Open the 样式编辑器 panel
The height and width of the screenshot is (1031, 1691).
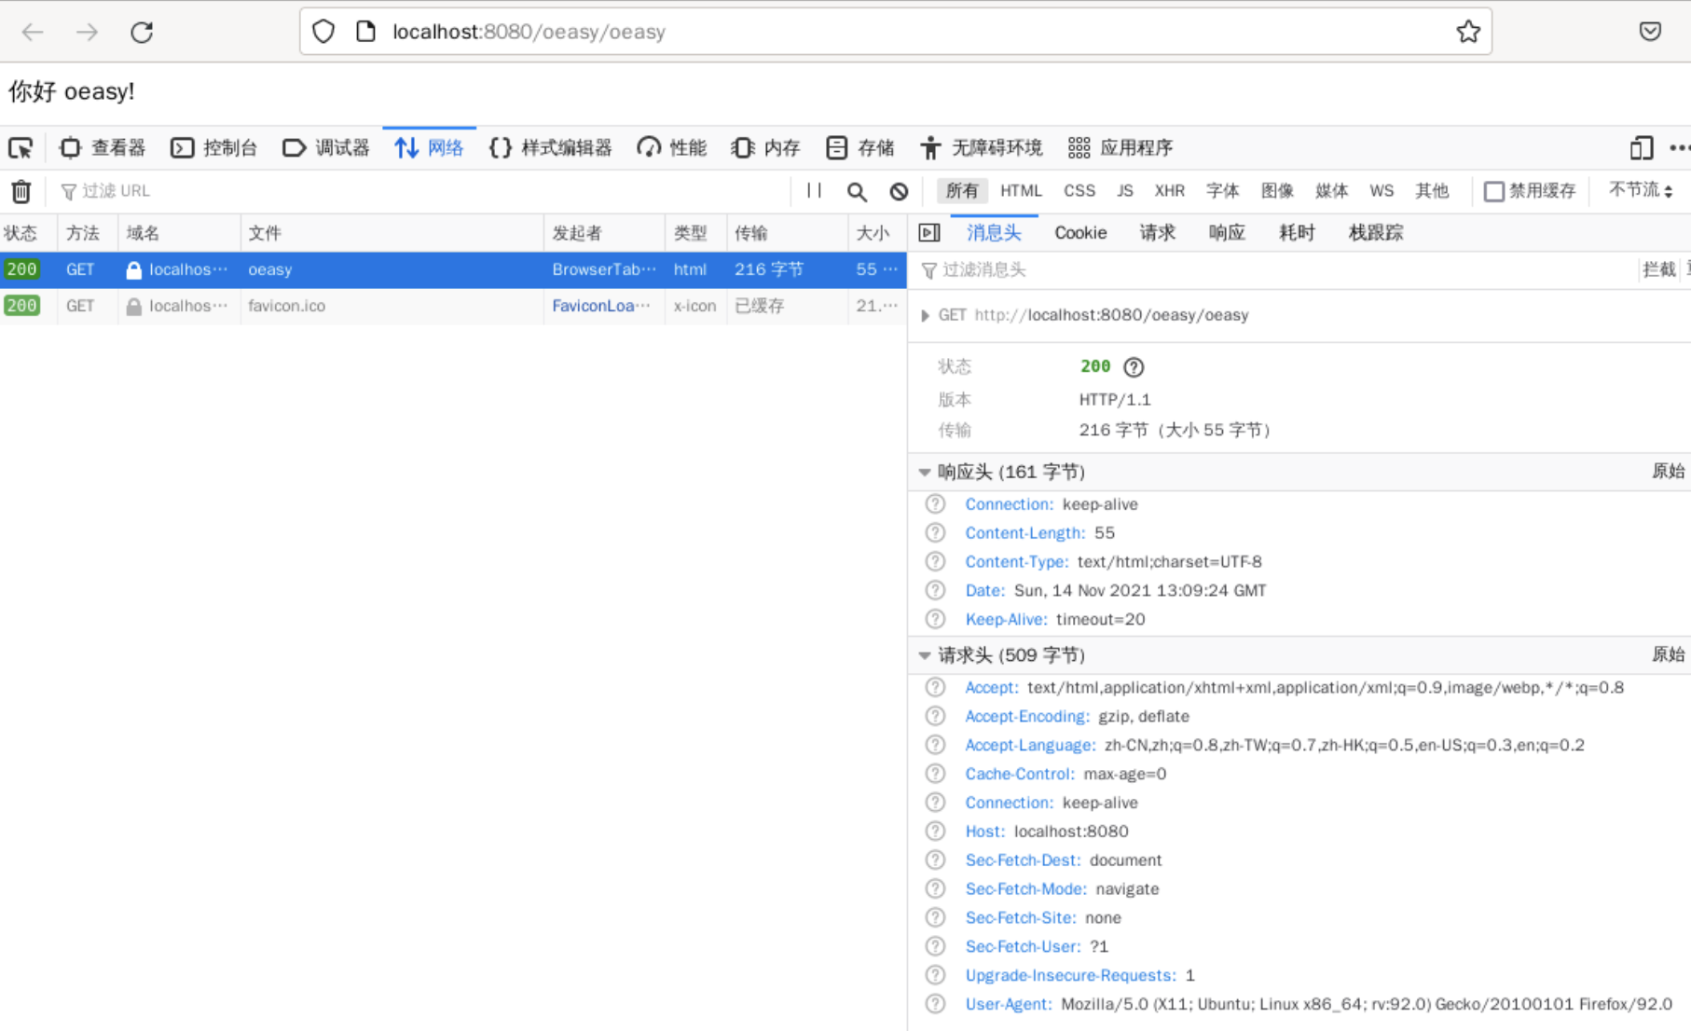coord(551,148)
